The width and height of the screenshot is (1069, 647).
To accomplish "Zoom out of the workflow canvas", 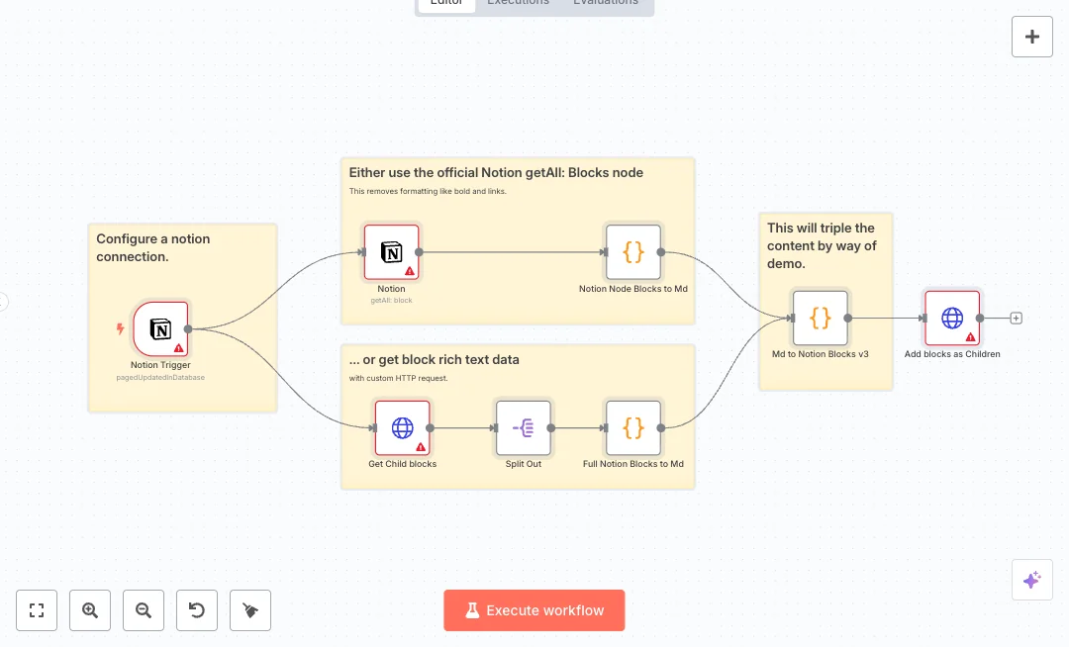I will (144, 610).
